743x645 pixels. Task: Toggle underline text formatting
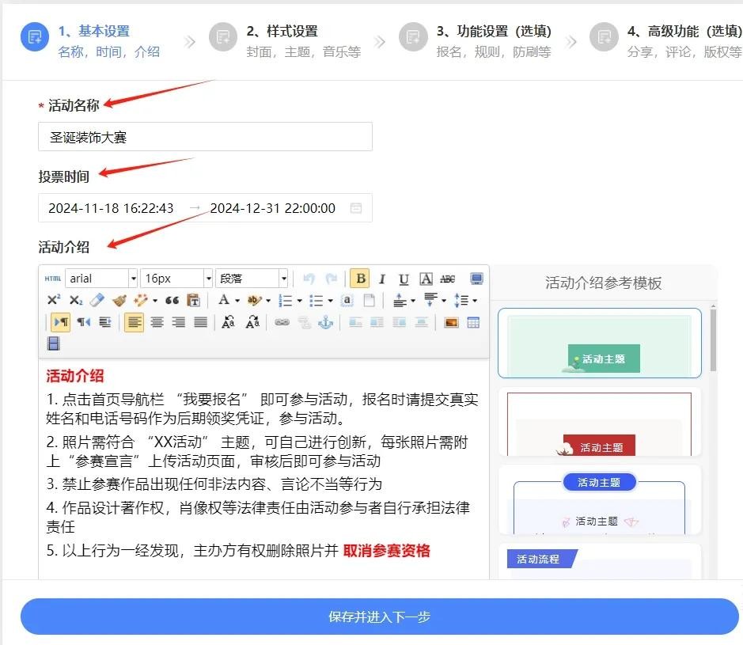pos(404,279)
